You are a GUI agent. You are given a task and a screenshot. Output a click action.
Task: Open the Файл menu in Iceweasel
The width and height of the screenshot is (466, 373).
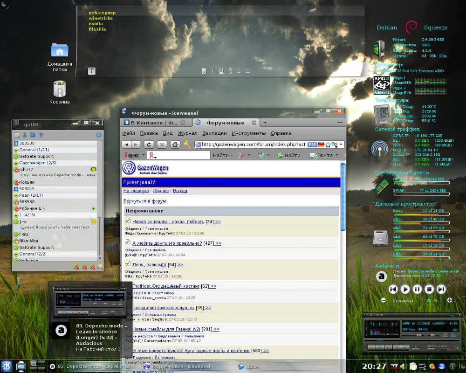click(x=129, y=133)
